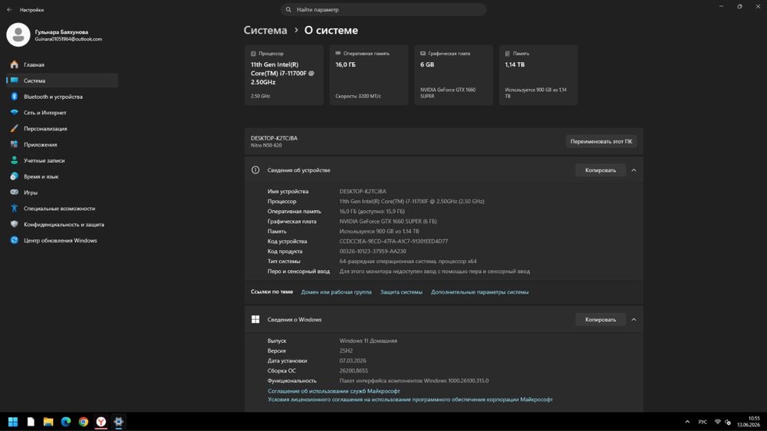Open Домен или рабочая группа link

336,292
